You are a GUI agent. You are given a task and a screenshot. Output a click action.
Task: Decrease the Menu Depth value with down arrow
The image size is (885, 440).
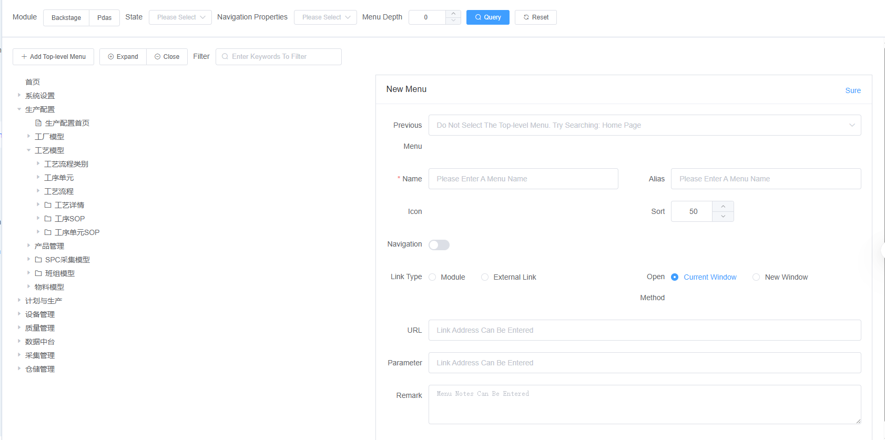click(x=453, y=21)
